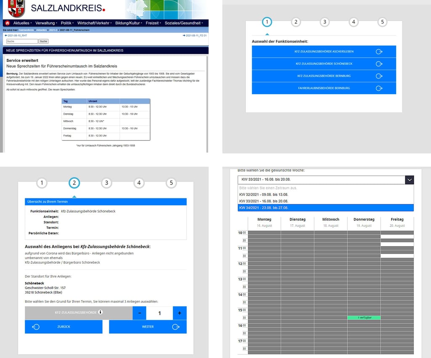This screenshot has height=358, width=431.
Task: Click step 3 circle in Übersicht zu Ihrem Termin panel
Action: click(106, 183)
